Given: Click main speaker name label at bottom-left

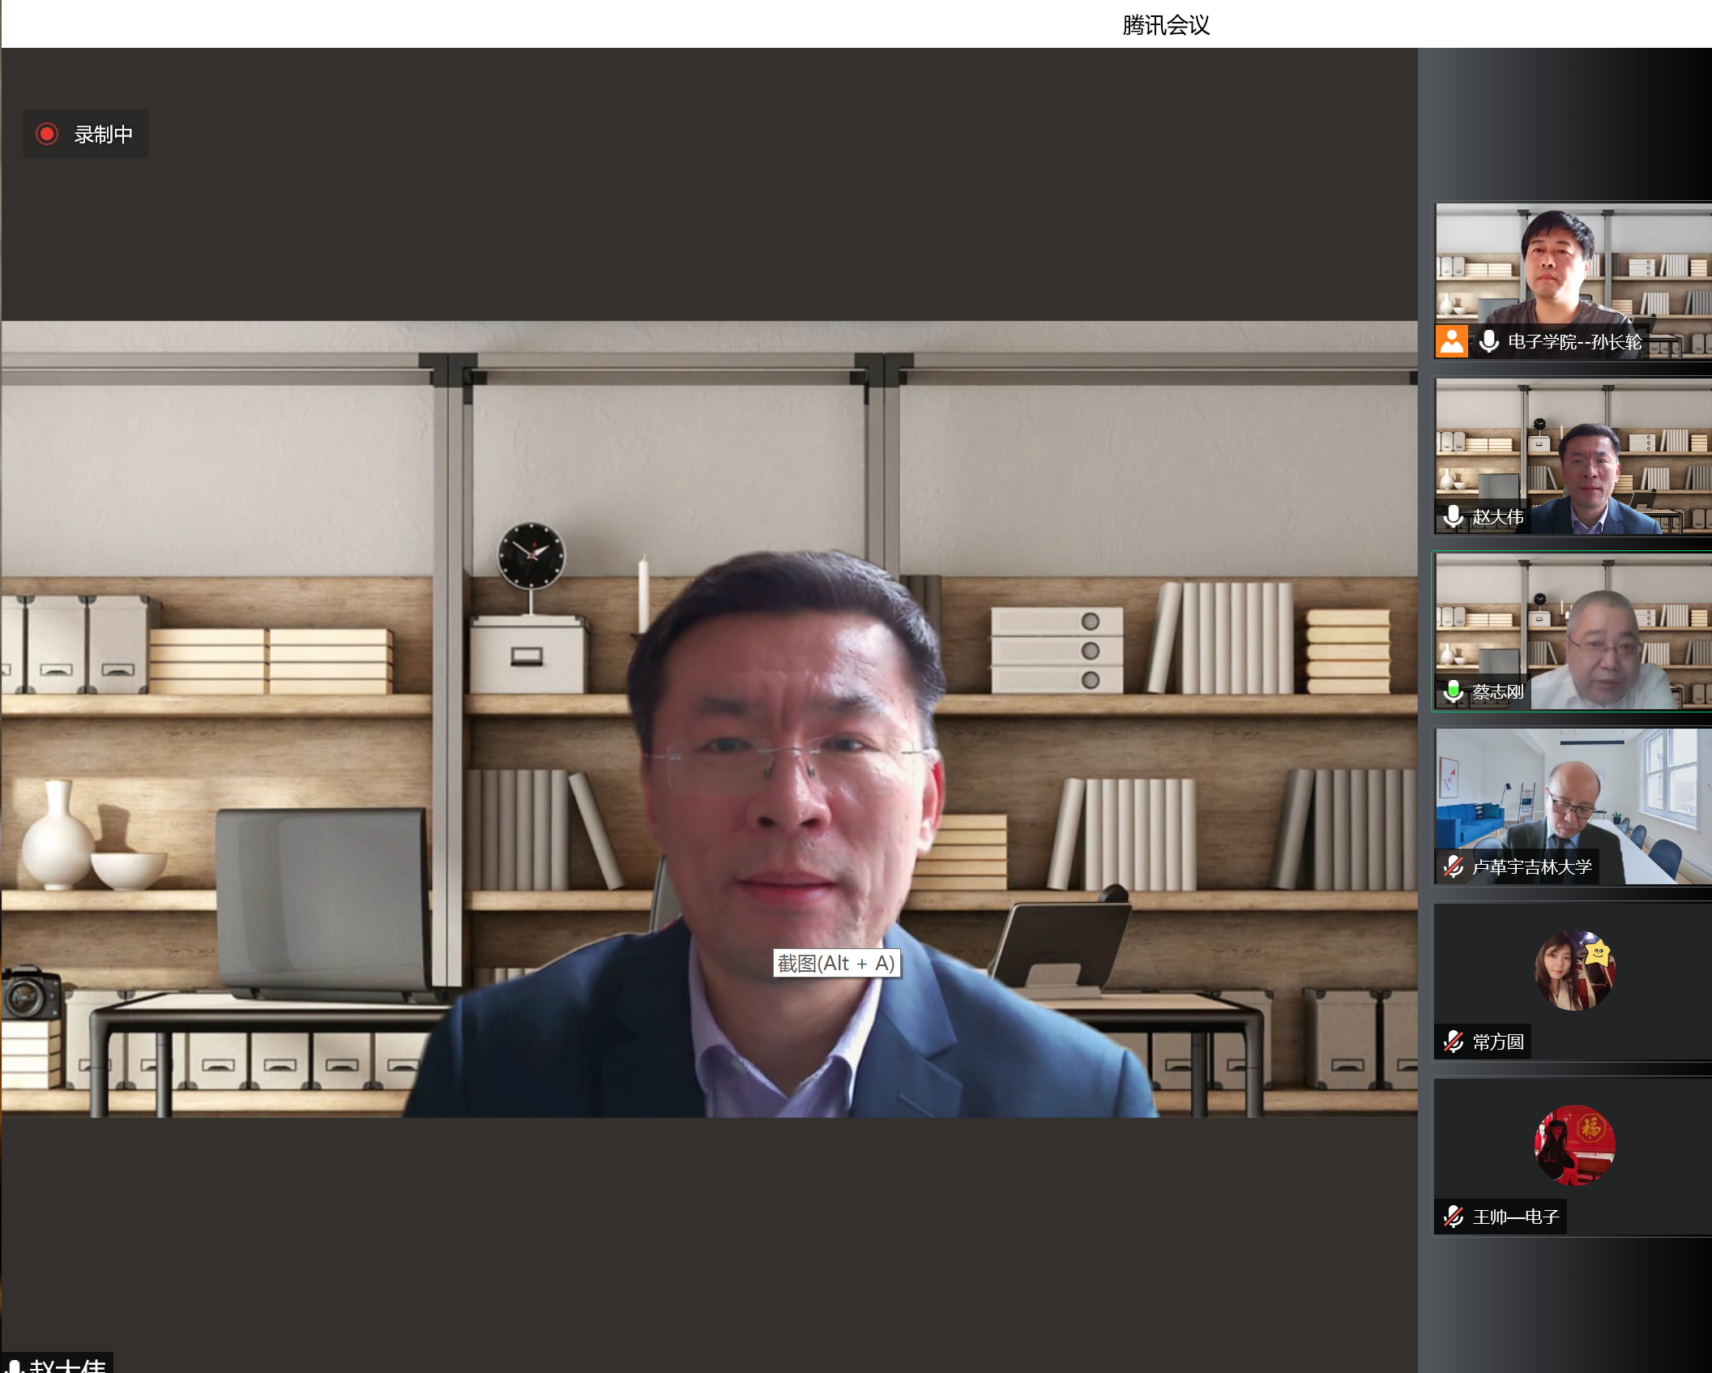Looking at the screenshot, I should [68, 1366].
